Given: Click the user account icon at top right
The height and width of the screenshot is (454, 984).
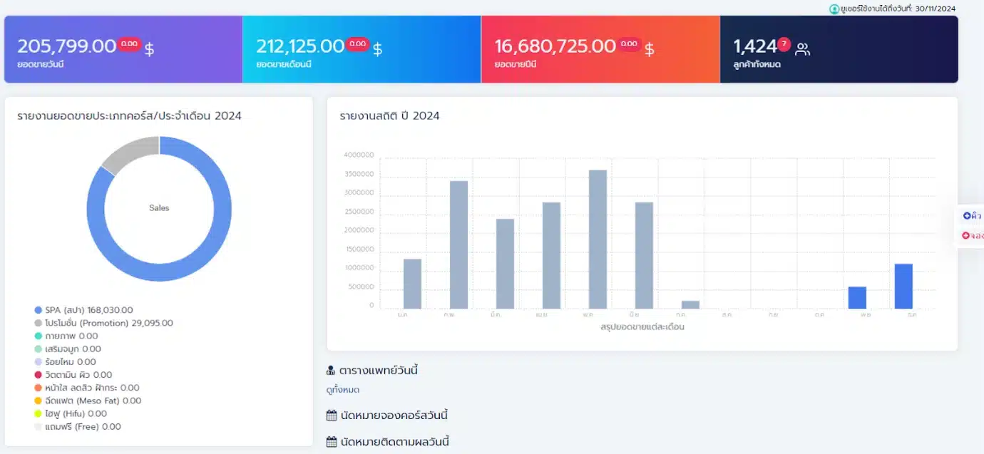Looking at the screenshot, I should coord(834,9).
